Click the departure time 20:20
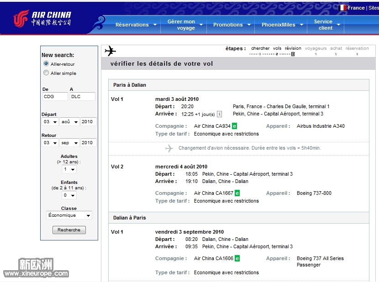 click(187, 106)
